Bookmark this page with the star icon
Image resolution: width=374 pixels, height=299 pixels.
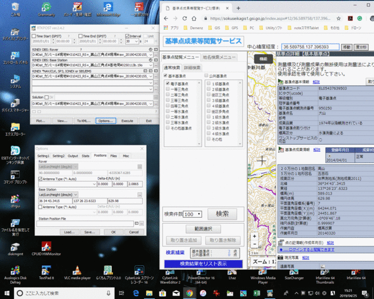click(338, 18)
